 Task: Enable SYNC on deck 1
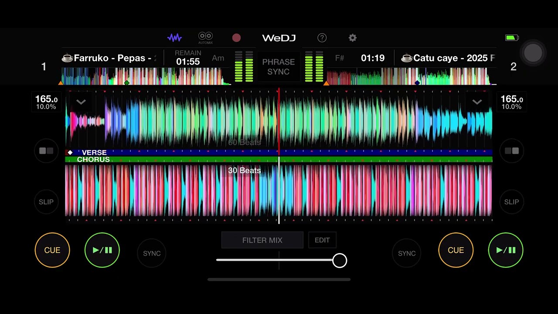(x=152, y=253)
